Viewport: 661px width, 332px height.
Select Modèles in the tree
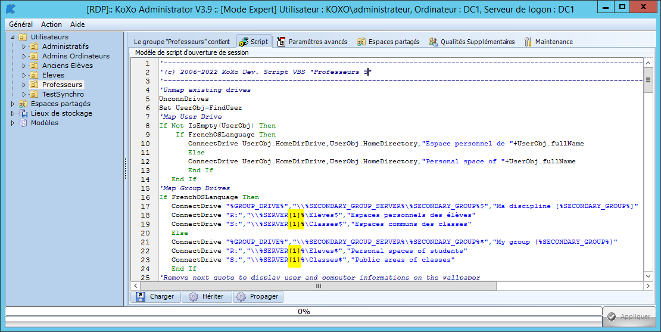coord(45,123)
